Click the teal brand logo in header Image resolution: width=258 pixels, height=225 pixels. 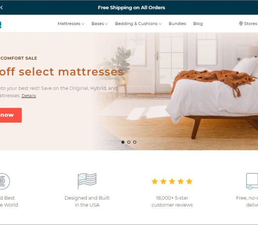click(1, 25)
